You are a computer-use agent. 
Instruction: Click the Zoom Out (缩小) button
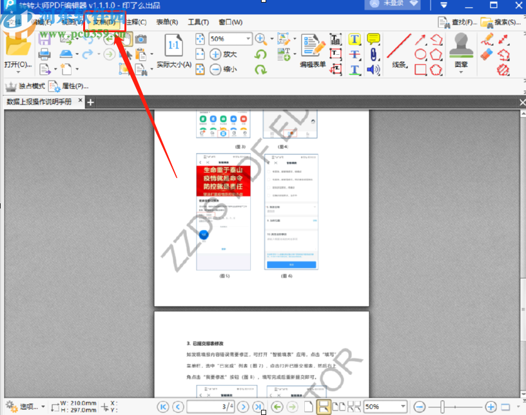[224, 69]
